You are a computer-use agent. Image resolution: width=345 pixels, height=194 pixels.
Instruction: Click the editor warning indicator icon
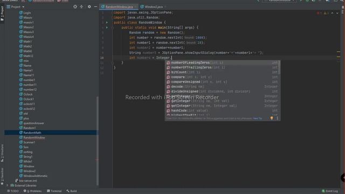[x=326, y=13]
